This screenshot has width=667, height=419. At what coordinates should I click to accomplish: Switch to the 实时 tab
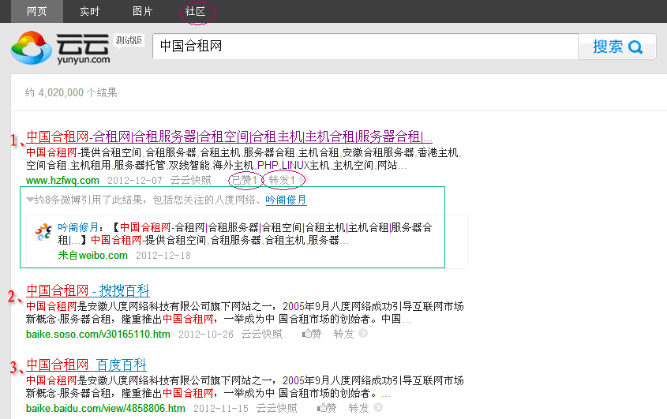click(x=90, y=11)
